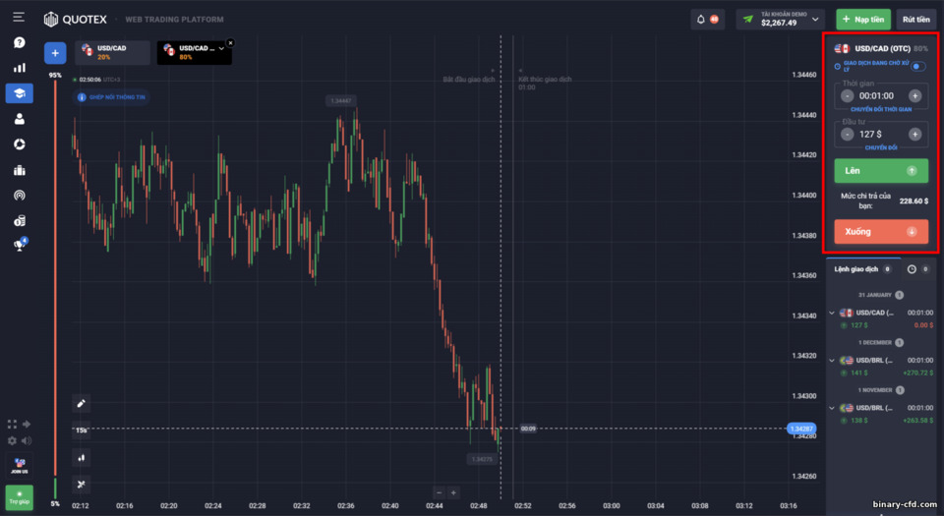Click the USD/CAD (OTC) asset title
Image resolution: width=944 pixels, height=516 pixels.
coord(882,49)
